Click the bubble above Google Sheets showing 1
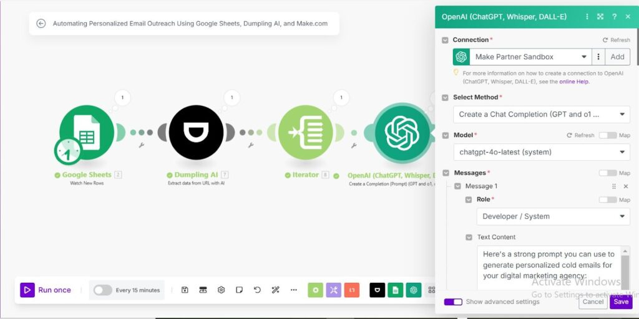This screenshot has height=319, width=639. (x=122, y=98)
